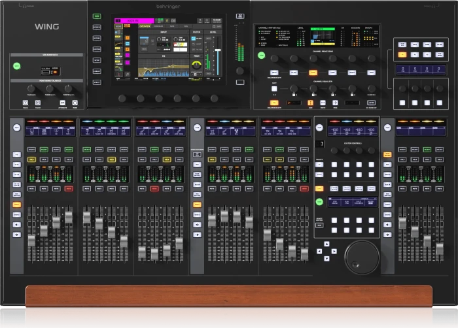The width and height of the screenshot is (458, 328).
Task: Select the MAIN button ending the processing row
Action: (371, 73)
